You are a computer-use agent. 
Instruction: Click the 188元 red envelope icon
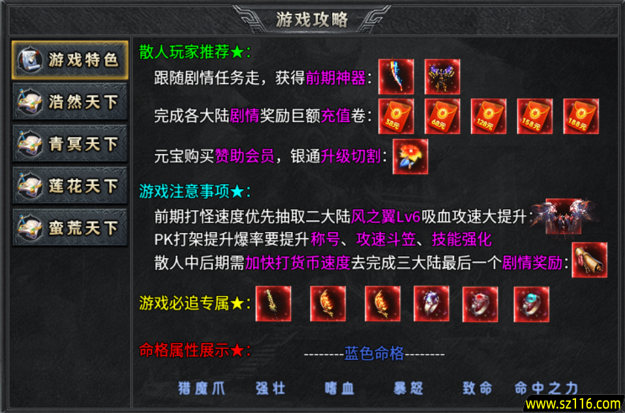(x=581, y=116)
